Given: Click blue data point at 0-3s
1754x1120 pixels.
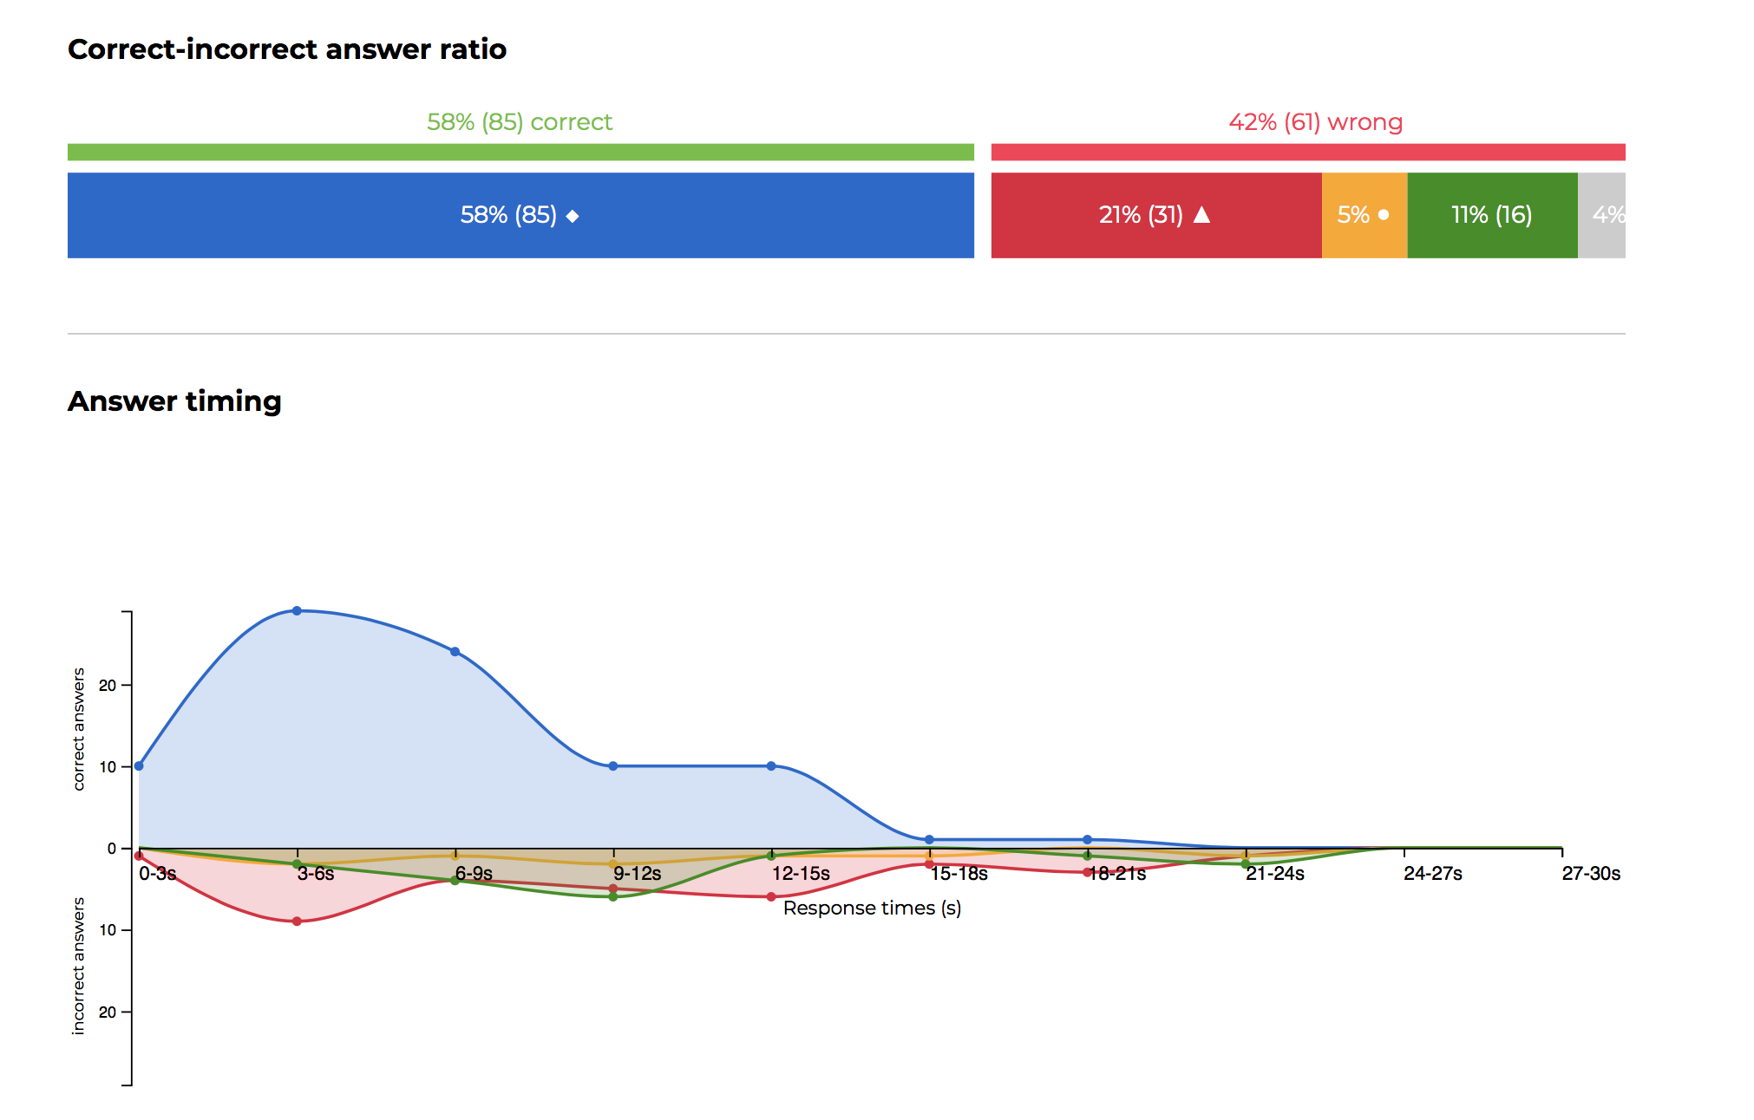Looking at the screenshot, I should pyautogui.click(x=139, y=765).
